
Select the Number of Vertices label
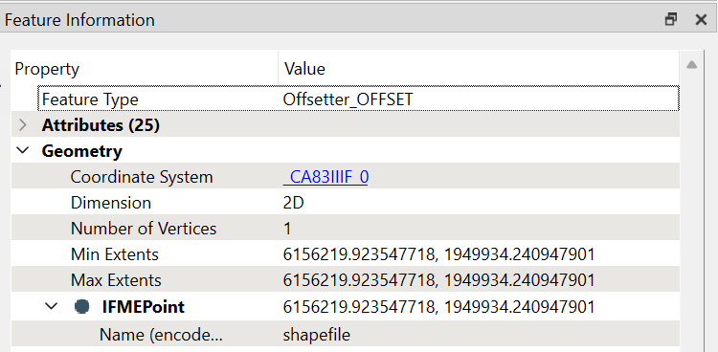pyautogui.click(x=144, y=229)
